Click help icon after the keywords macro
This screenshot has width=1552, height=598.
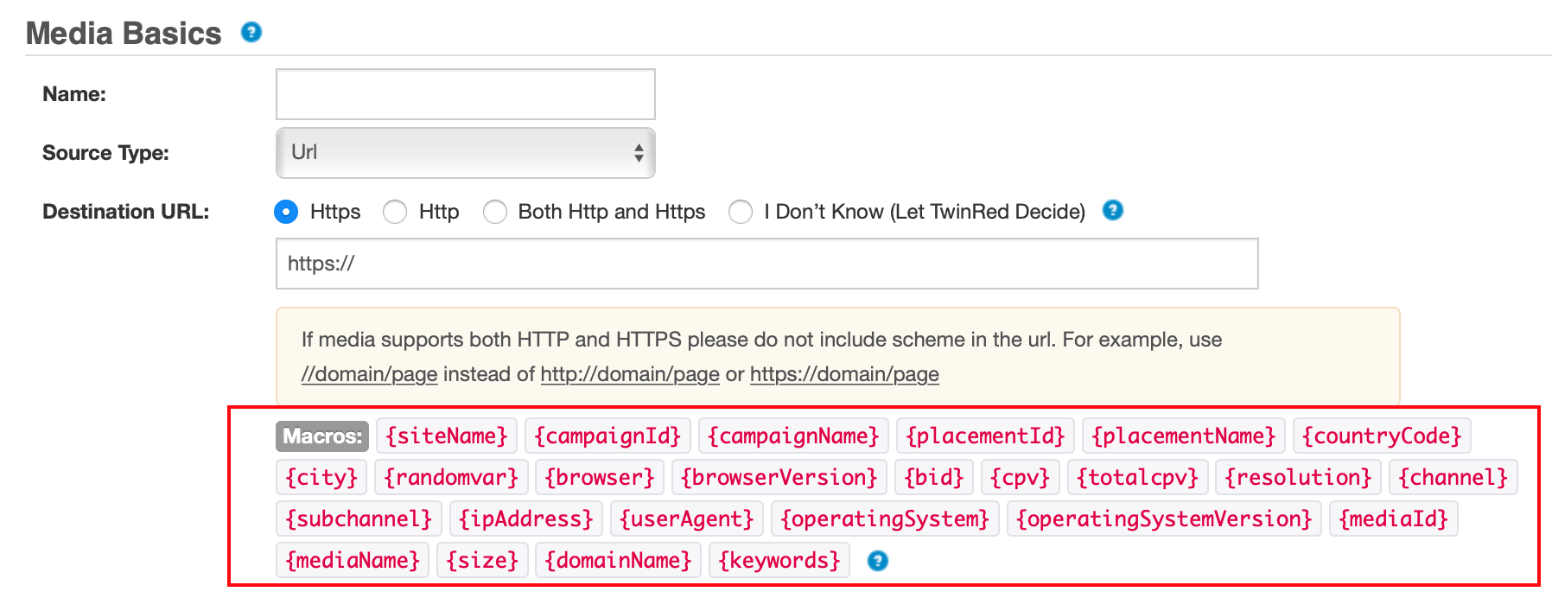[x=877, y=561]
